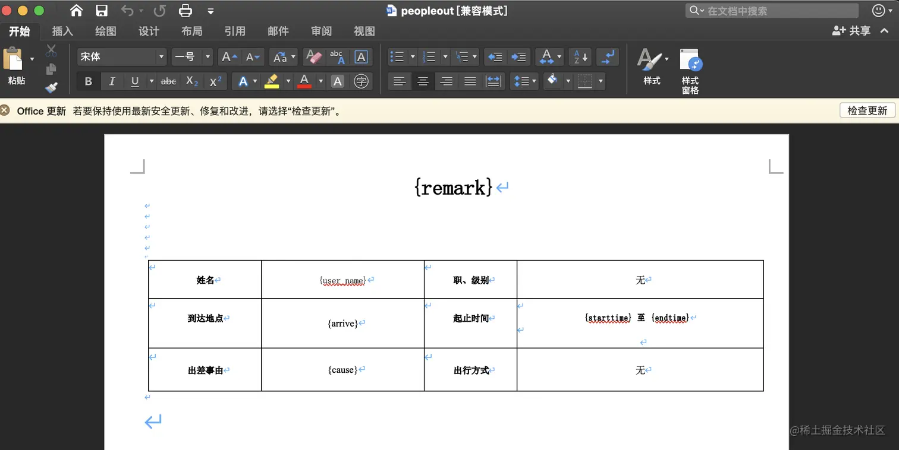Insert an enclosed character
The width and height of the screenshot is (899, 450).
[x=361, y=81]
